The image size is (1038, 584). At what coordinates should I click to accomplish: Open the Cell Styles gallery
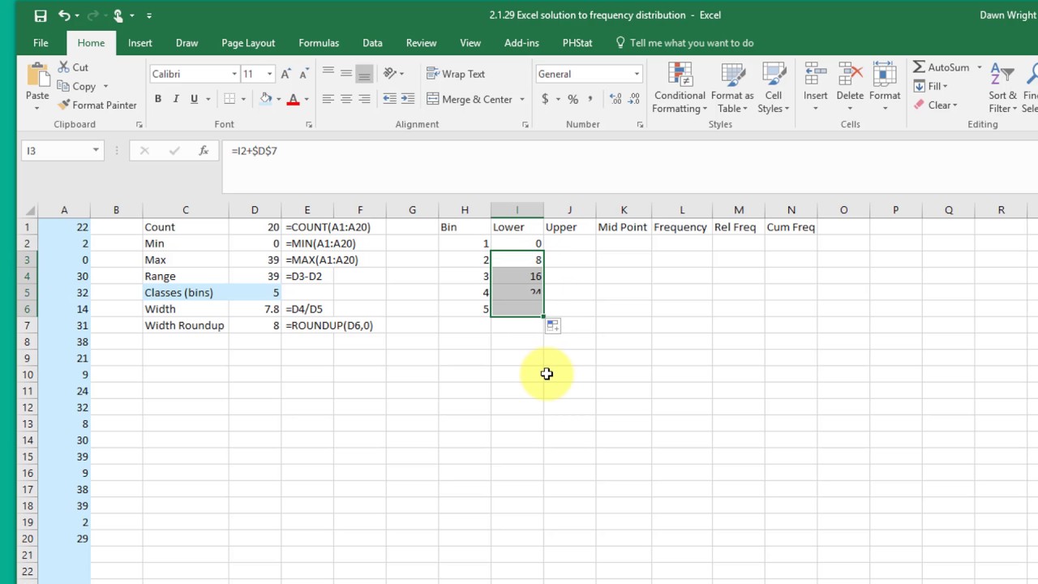[774, 88]
